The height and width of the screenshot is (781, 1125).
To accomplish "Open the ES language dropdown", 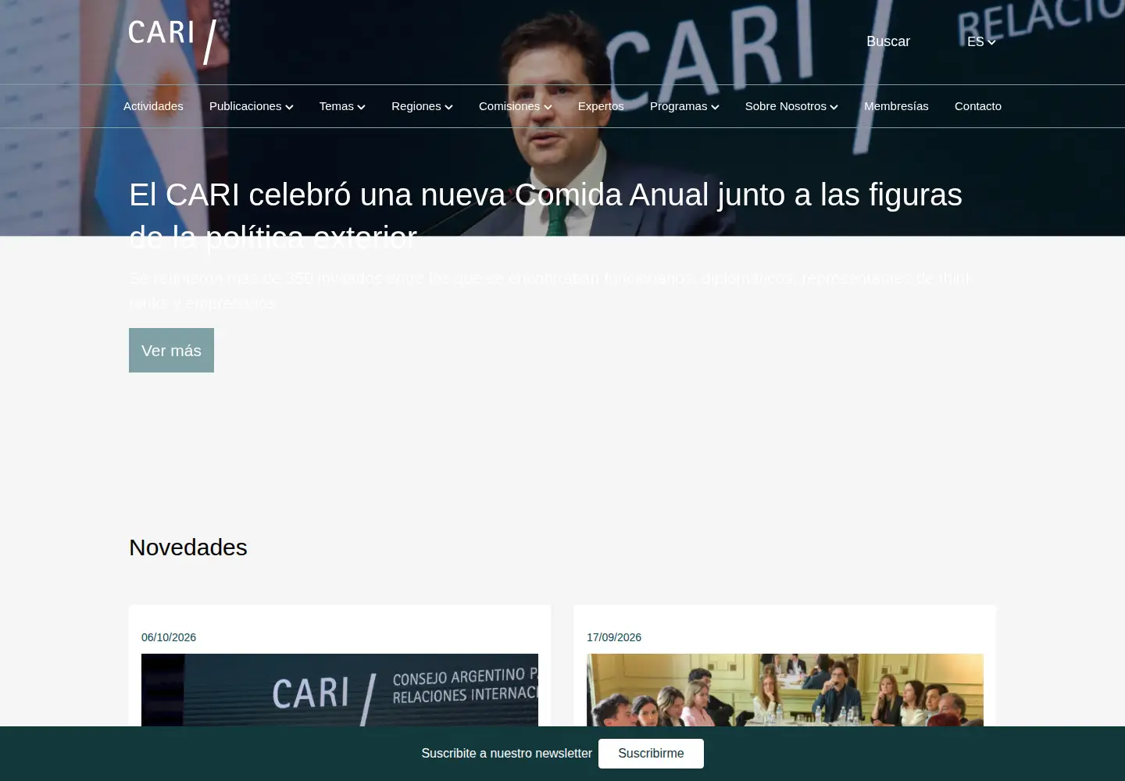I will [981, 41].
